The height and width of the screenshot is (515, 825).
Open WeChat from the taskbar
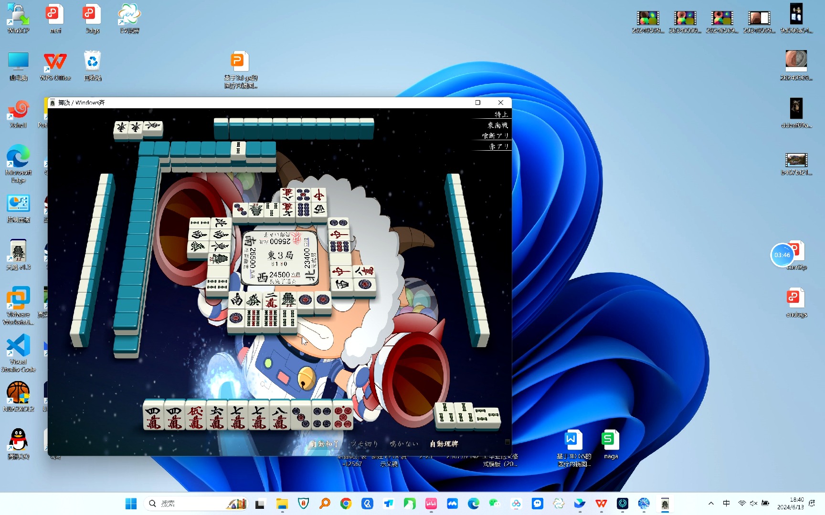(495, 504)
